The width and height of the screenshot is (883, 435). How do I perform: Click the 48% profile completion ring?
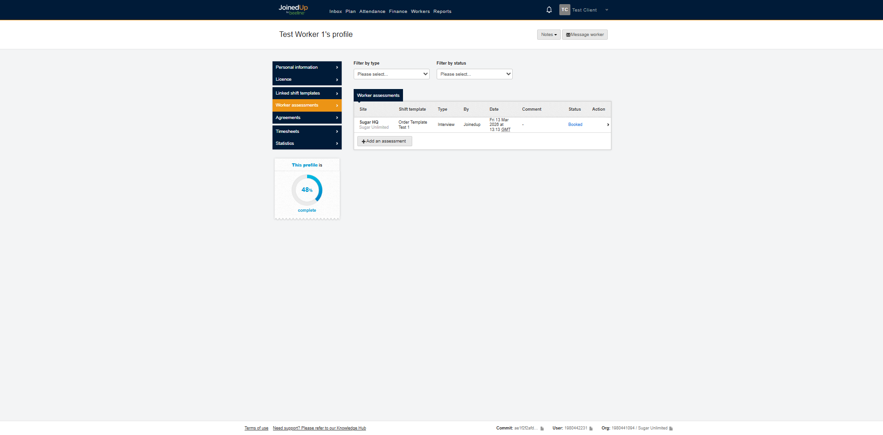(x=307, y=190)
